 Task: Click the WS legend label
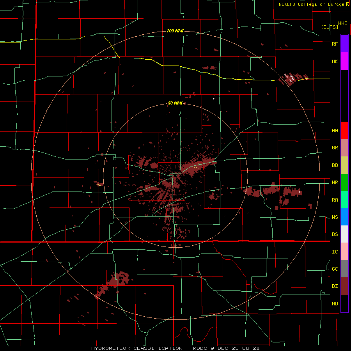pos(335,217)
